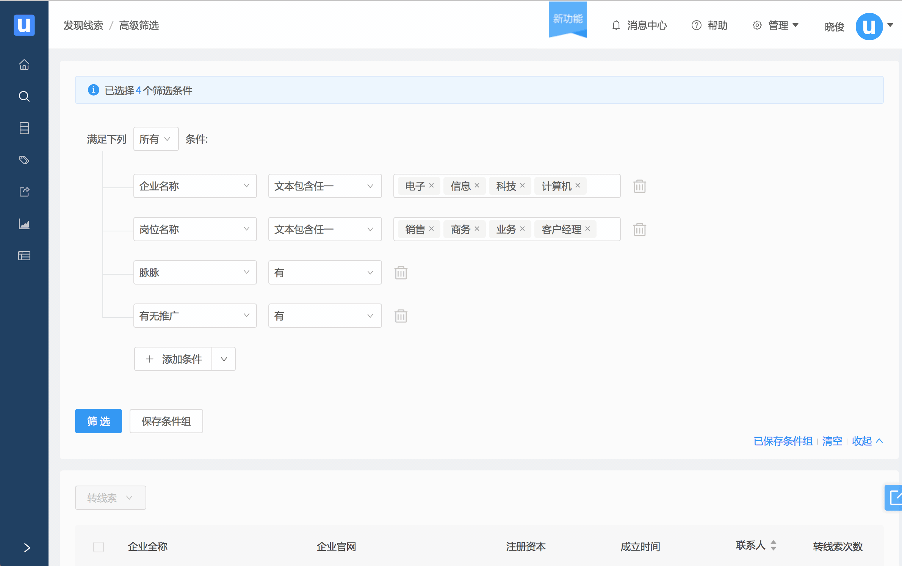Click the blue 筛选 button
Image resolution: width=902 pixels, height=566 pixels.
99,421
